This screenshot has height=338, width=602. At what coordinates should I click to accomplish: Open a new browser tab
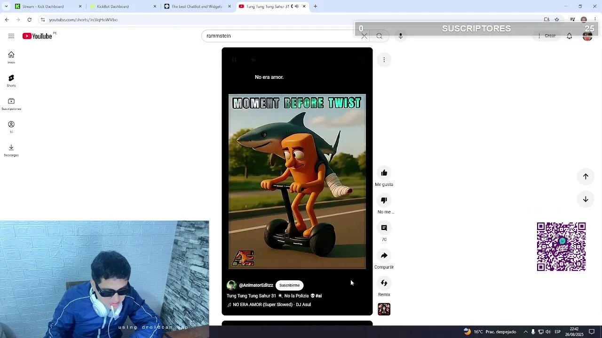coord(315,7)
